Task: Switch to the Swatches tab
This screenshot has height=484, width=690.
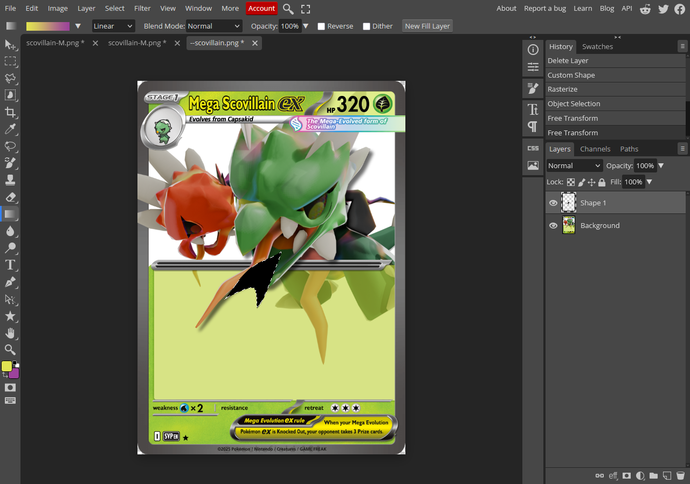Action: 597,47
